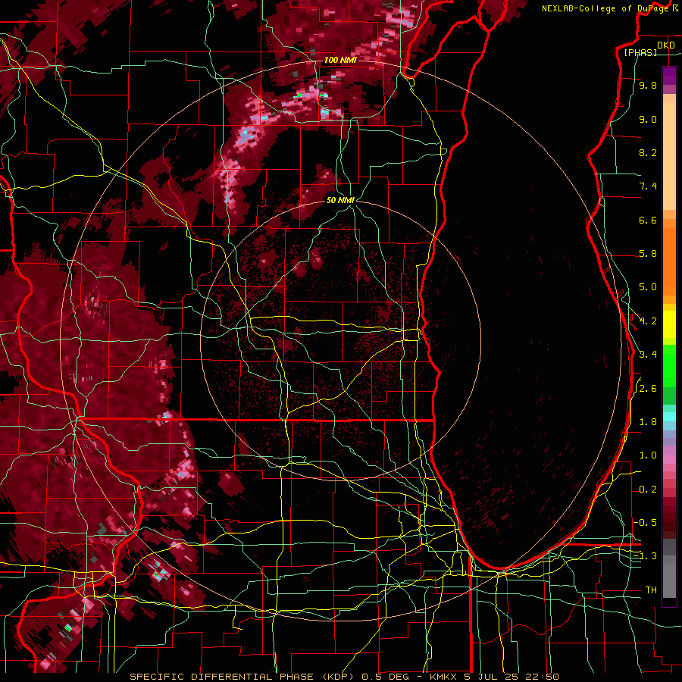Click the 1.8 legend label
This screenshot has height=682, width=682.
click(x=648, y=422)
